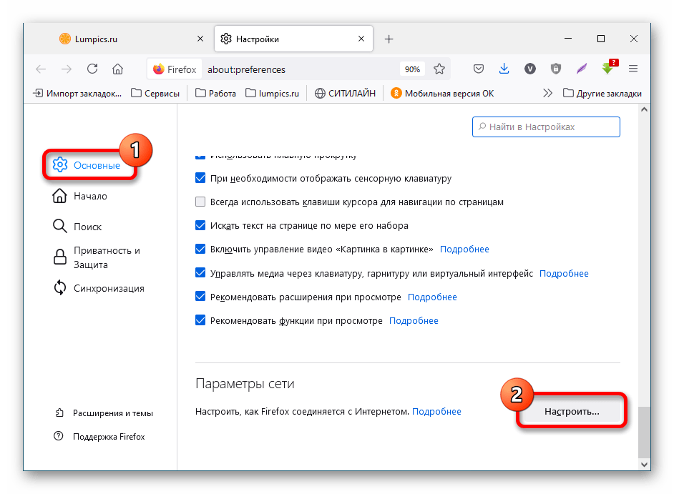This screenshot has height=494, width=674.
Task: Select the Настройки tab
Action: [x=293, y=39]
